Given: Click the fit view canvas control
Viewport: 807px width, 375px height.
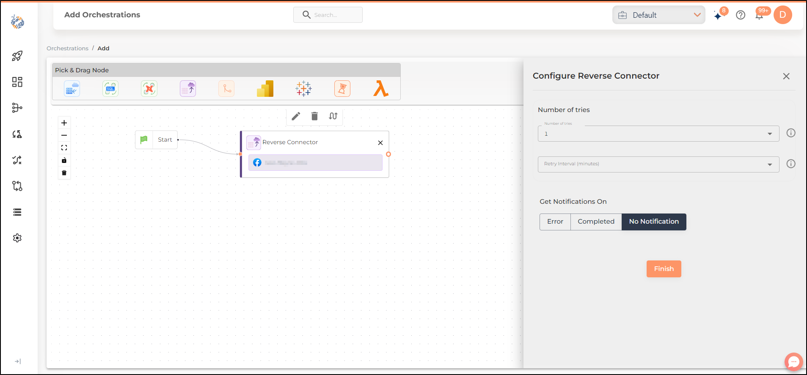Looking at the screenshot, I should pos(64,148).
